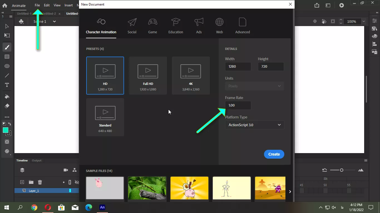Expand more tools with three dots
The height and width of the screenshot is (213, 380).
(7, 117)
